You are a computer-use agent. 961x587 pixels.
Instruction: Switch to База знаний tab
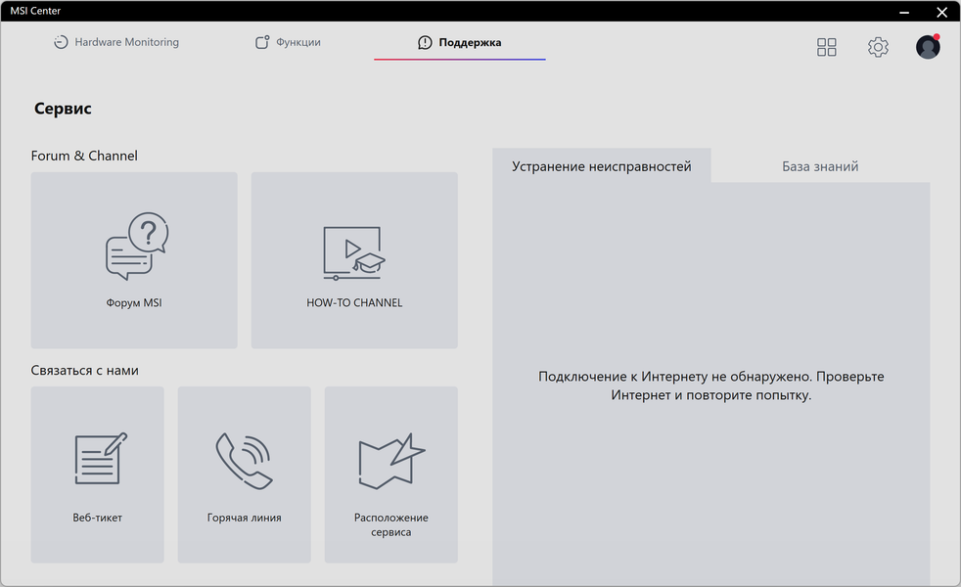(820, 166)
